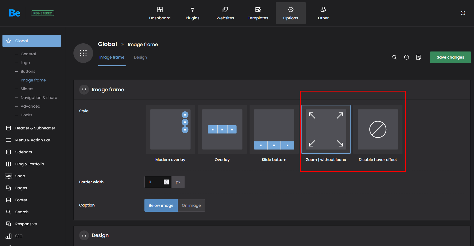
Task: Open the Other menu
Action: pos(323,13)
